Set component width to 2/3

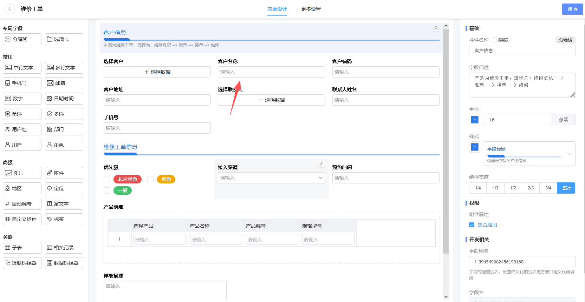point(531,188)
